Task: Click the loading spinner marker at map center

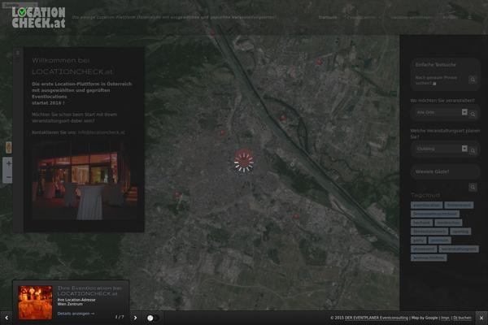Action: coord(244,161)
